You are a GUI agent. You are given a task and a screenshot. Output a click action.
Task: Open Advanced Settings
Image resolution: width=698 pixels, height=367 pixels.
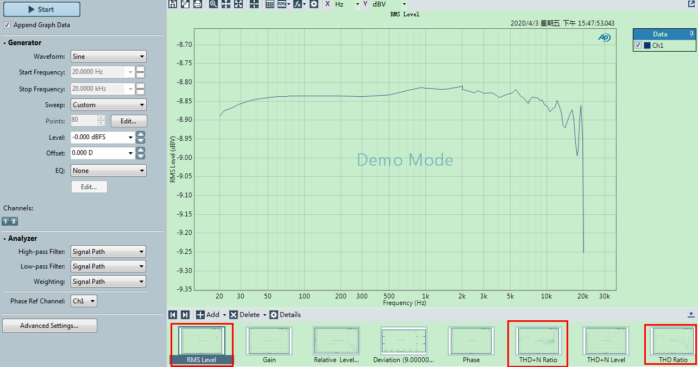[49, 326]
